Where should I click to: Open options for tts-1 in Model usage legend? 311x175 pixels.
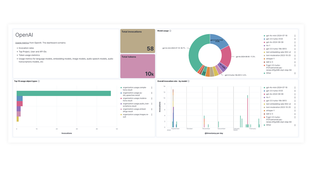pyautogui.click(x=295, y=46)
